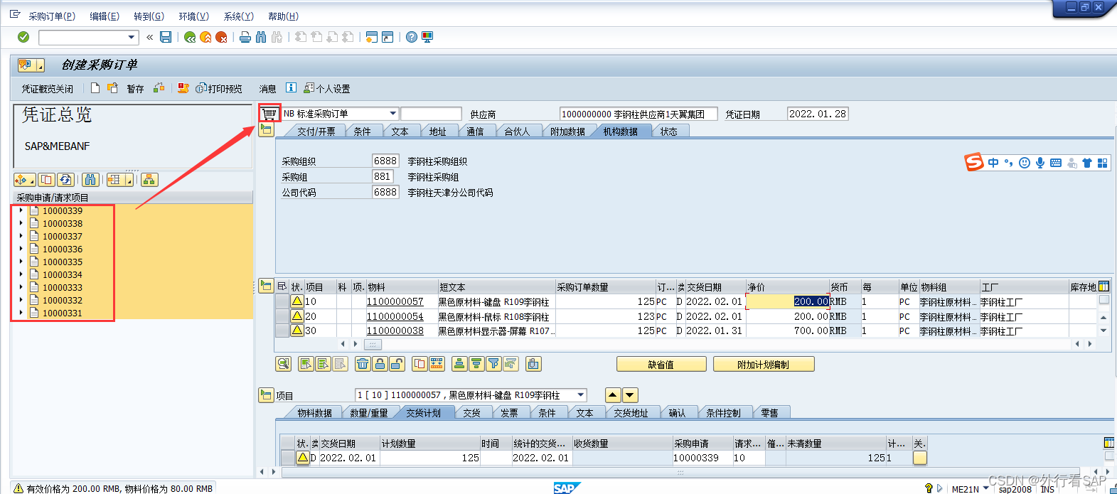Click the Customize local layout monitor icon
1117x494 pixels.
[427, 37]
